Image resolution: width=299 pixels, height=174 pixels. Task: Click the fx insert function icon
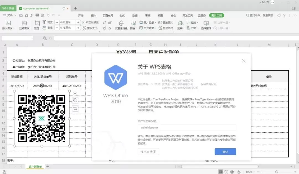pos(50,38)
